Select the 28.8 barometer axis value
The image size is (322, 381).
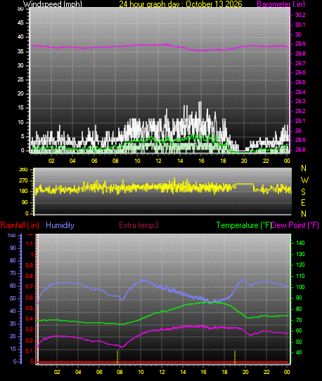[300, 149]
